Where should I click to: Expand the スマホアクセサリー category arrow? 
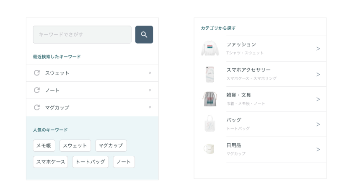tap(318, 74)
